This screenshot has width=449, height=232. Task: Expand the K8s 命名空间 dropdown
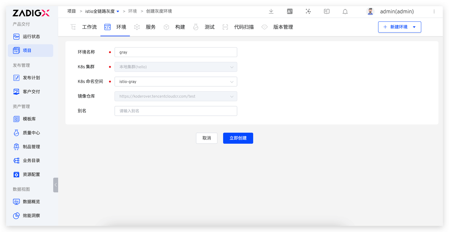(x=176, y=82)
